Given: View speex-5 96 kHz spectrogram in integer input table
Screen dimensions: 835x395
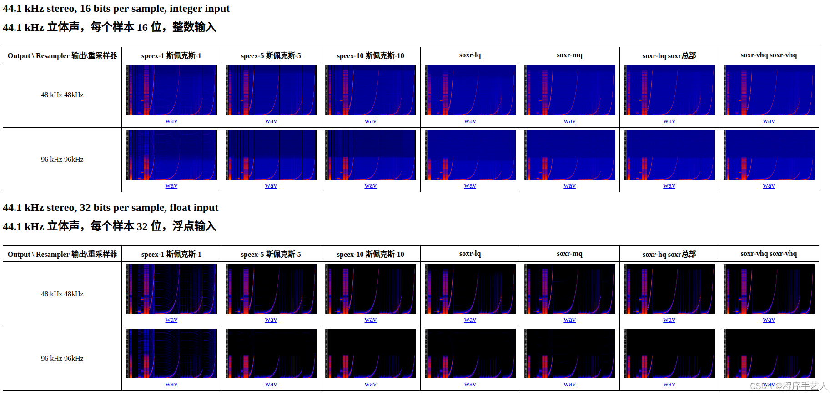Looking at the screenshot, I should point(271,155).
